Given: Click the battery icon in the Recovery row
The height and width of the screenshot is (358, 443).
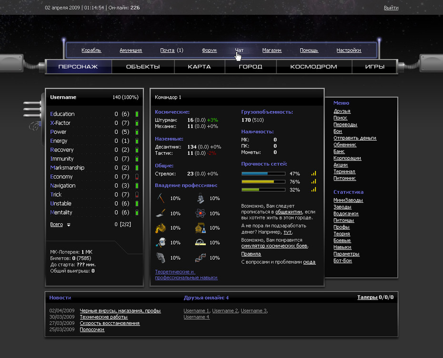Looking at the screenshot, I should pyautogui.click(x=137, y=149).
